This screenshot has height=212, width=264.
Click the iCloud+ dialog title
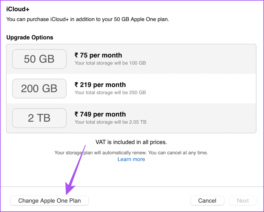click(x=18, y=9)
